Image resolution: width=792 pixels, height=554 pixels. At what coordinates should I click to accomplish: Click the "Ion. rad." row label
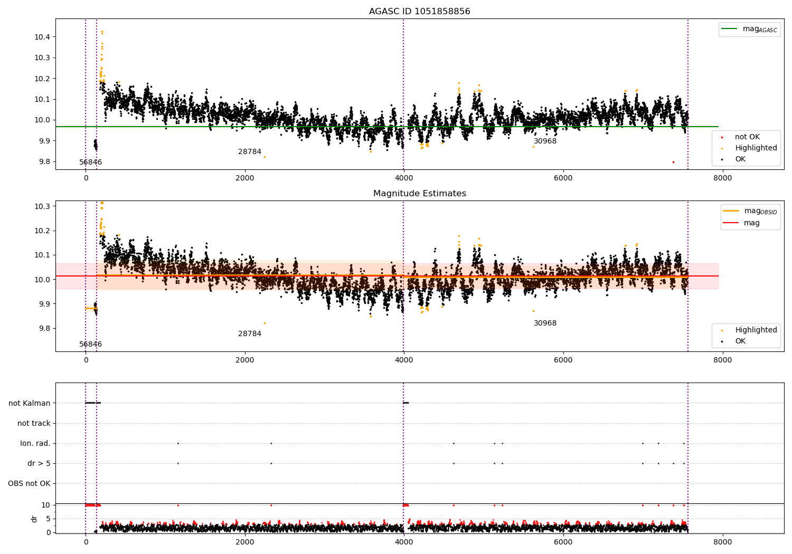click(35, 444)
